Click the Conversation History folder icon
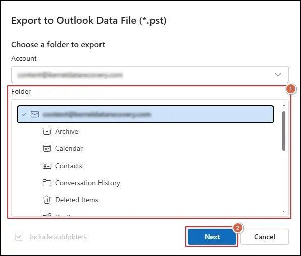Viewport: 301px width, 256px height. tap(47, 183)
